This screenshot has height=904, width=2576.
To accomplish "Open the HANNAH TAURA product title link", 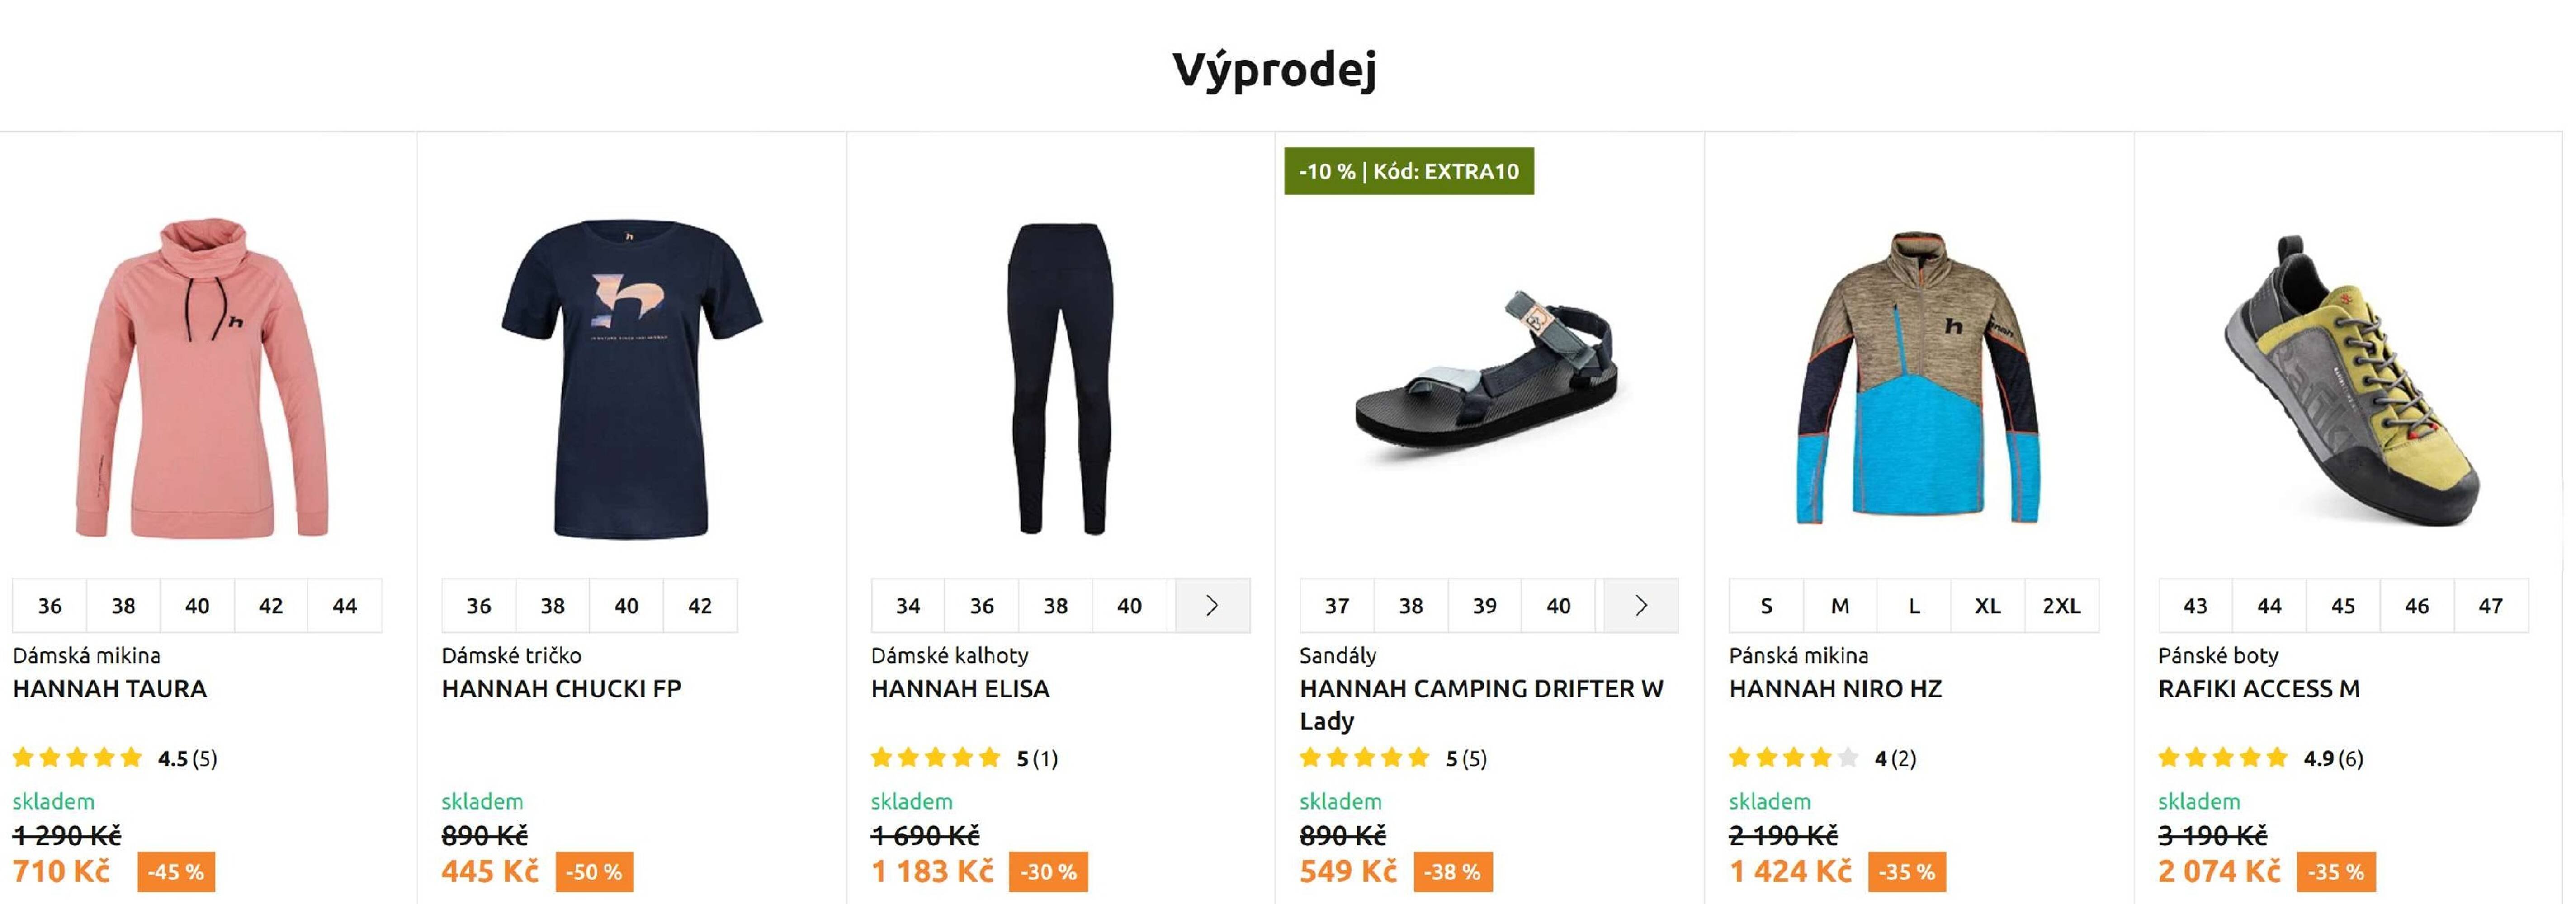I will point(110,688).
